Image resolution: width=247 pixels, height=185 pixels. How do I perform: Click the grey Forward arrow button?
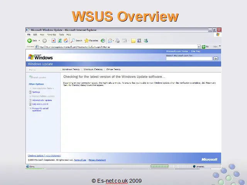click(45, 41)
